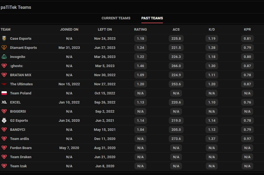Click the Left On column header
Image resolution: width=264 pixels, height=175 pixels.
105,30
